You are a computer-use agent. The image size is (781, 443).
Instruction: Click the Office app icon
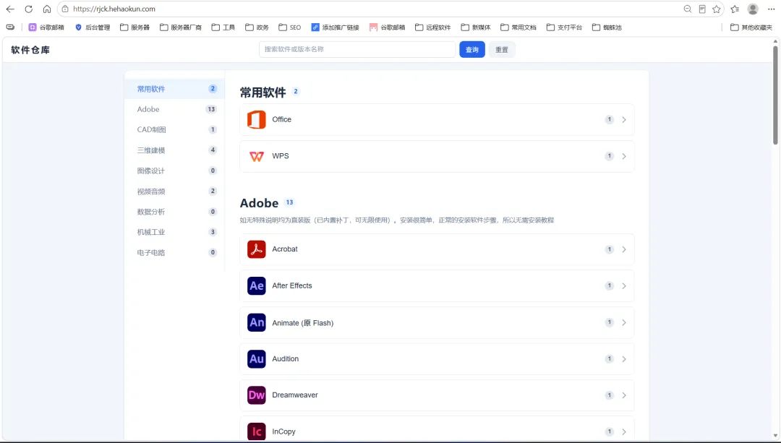(x=257, y=119)
